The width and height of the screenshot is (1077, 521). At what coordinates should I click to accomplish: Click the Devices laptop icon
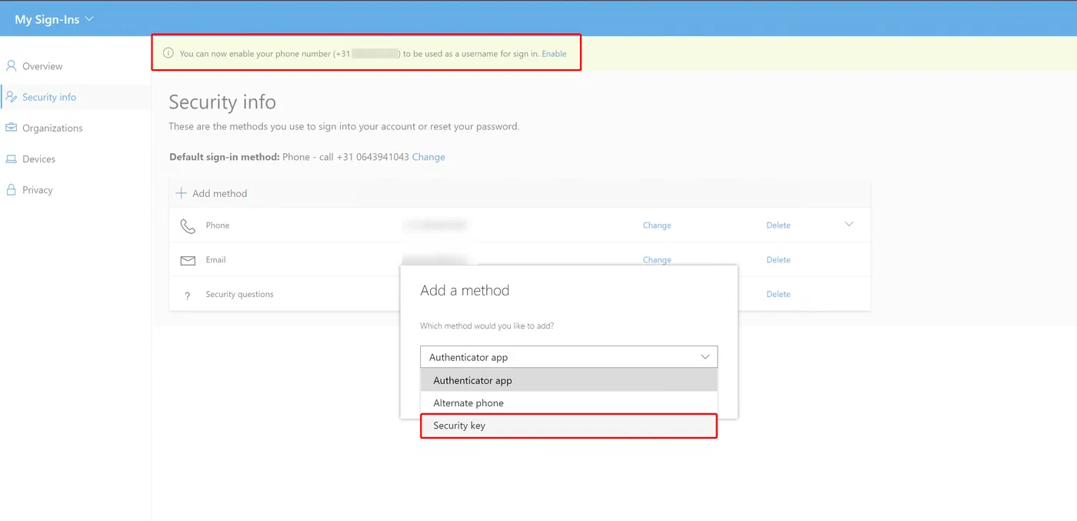pos(11,159)
